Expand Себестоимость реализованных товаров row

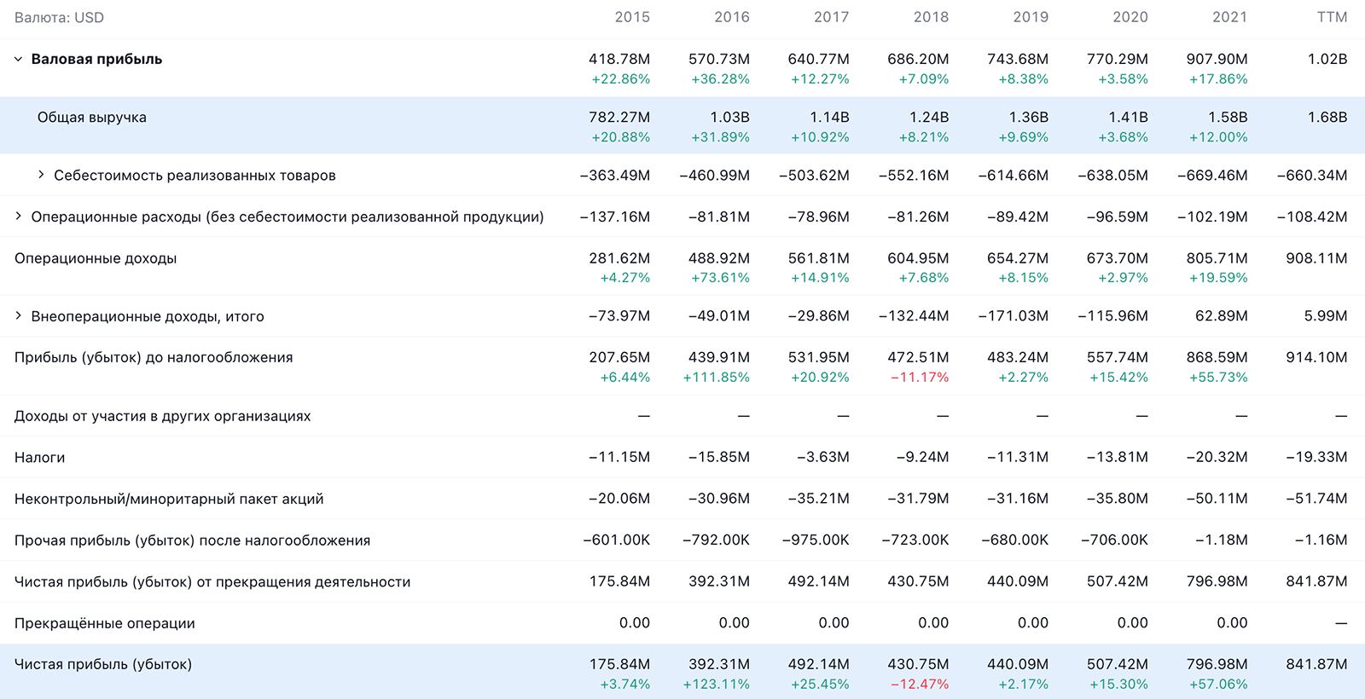[41, 175]
